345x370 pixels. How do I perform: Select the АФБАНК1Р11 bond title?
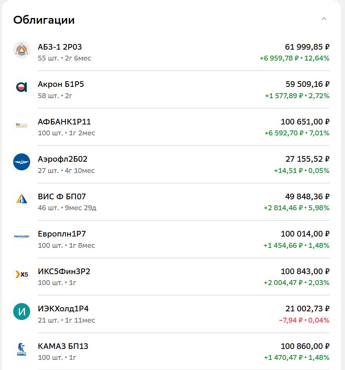coord(64,122)
